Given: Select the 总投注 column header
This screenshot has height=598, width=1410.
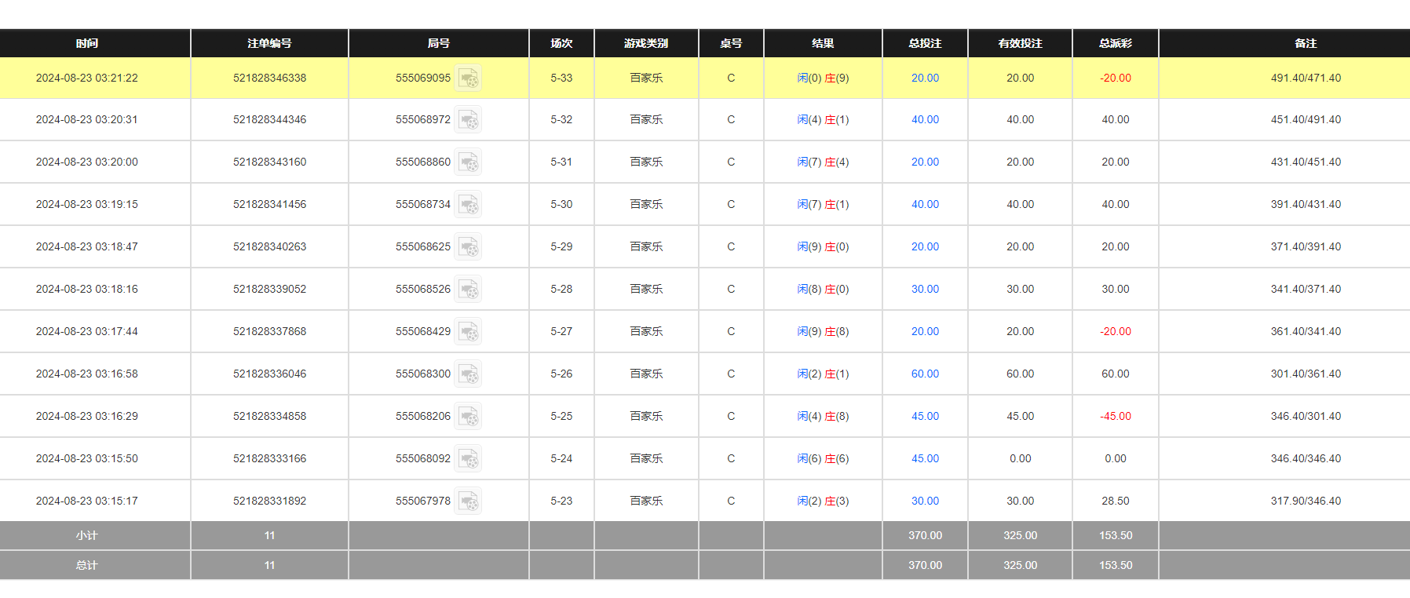Looking at the screenshot, I should tap(925, 43).
